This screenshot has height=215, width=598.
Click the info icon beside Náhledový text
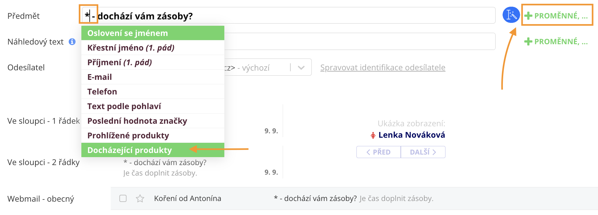(x=72, y=42)
